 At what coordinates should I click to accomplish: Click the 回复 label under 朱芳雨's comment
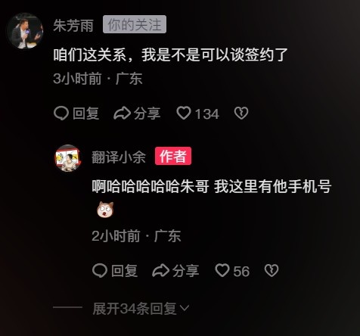click(x=85, y=113)
